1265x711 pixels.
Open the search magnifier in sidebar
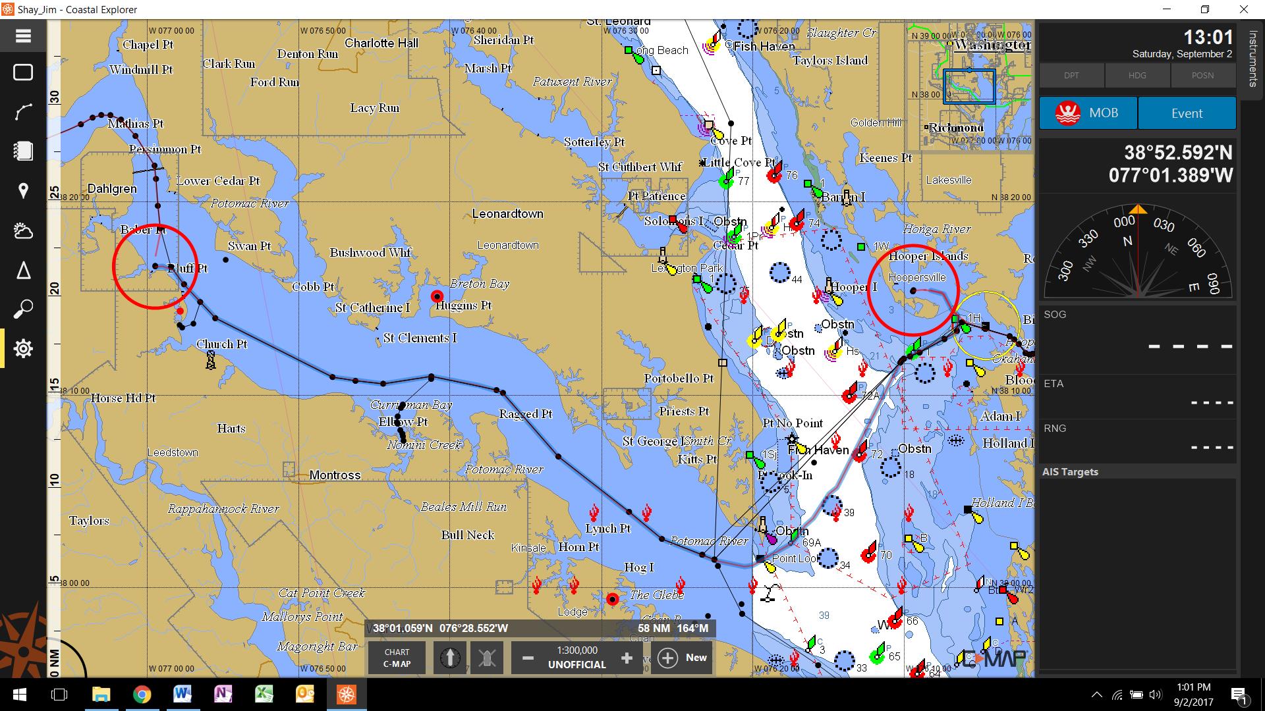[23, 309]
